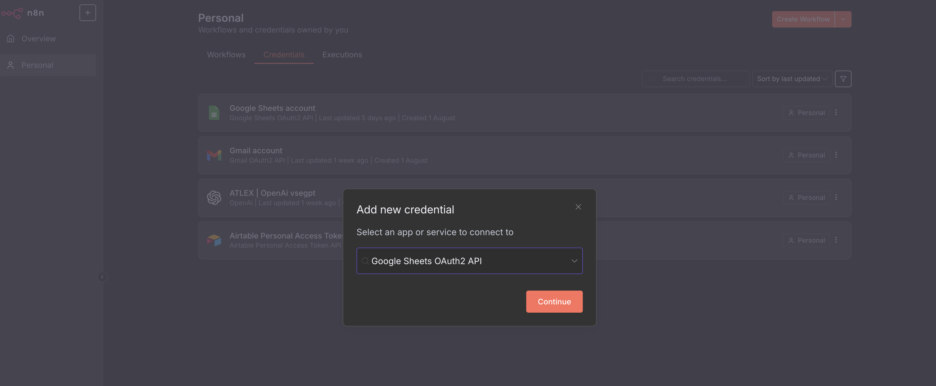Click the Gmail icon
This screenshot has height=386, width=936.
214,156
